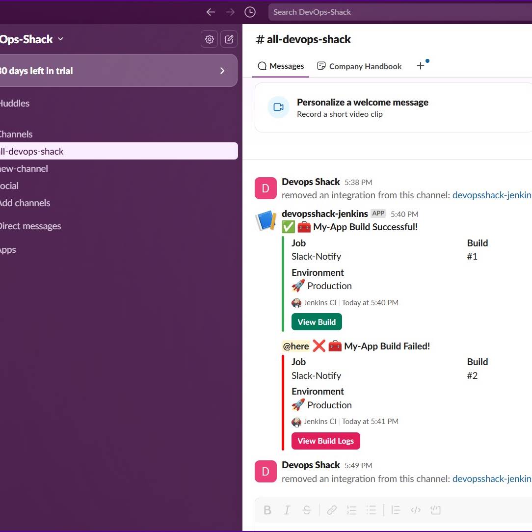Switch to the Messages tab

point(281,66)
